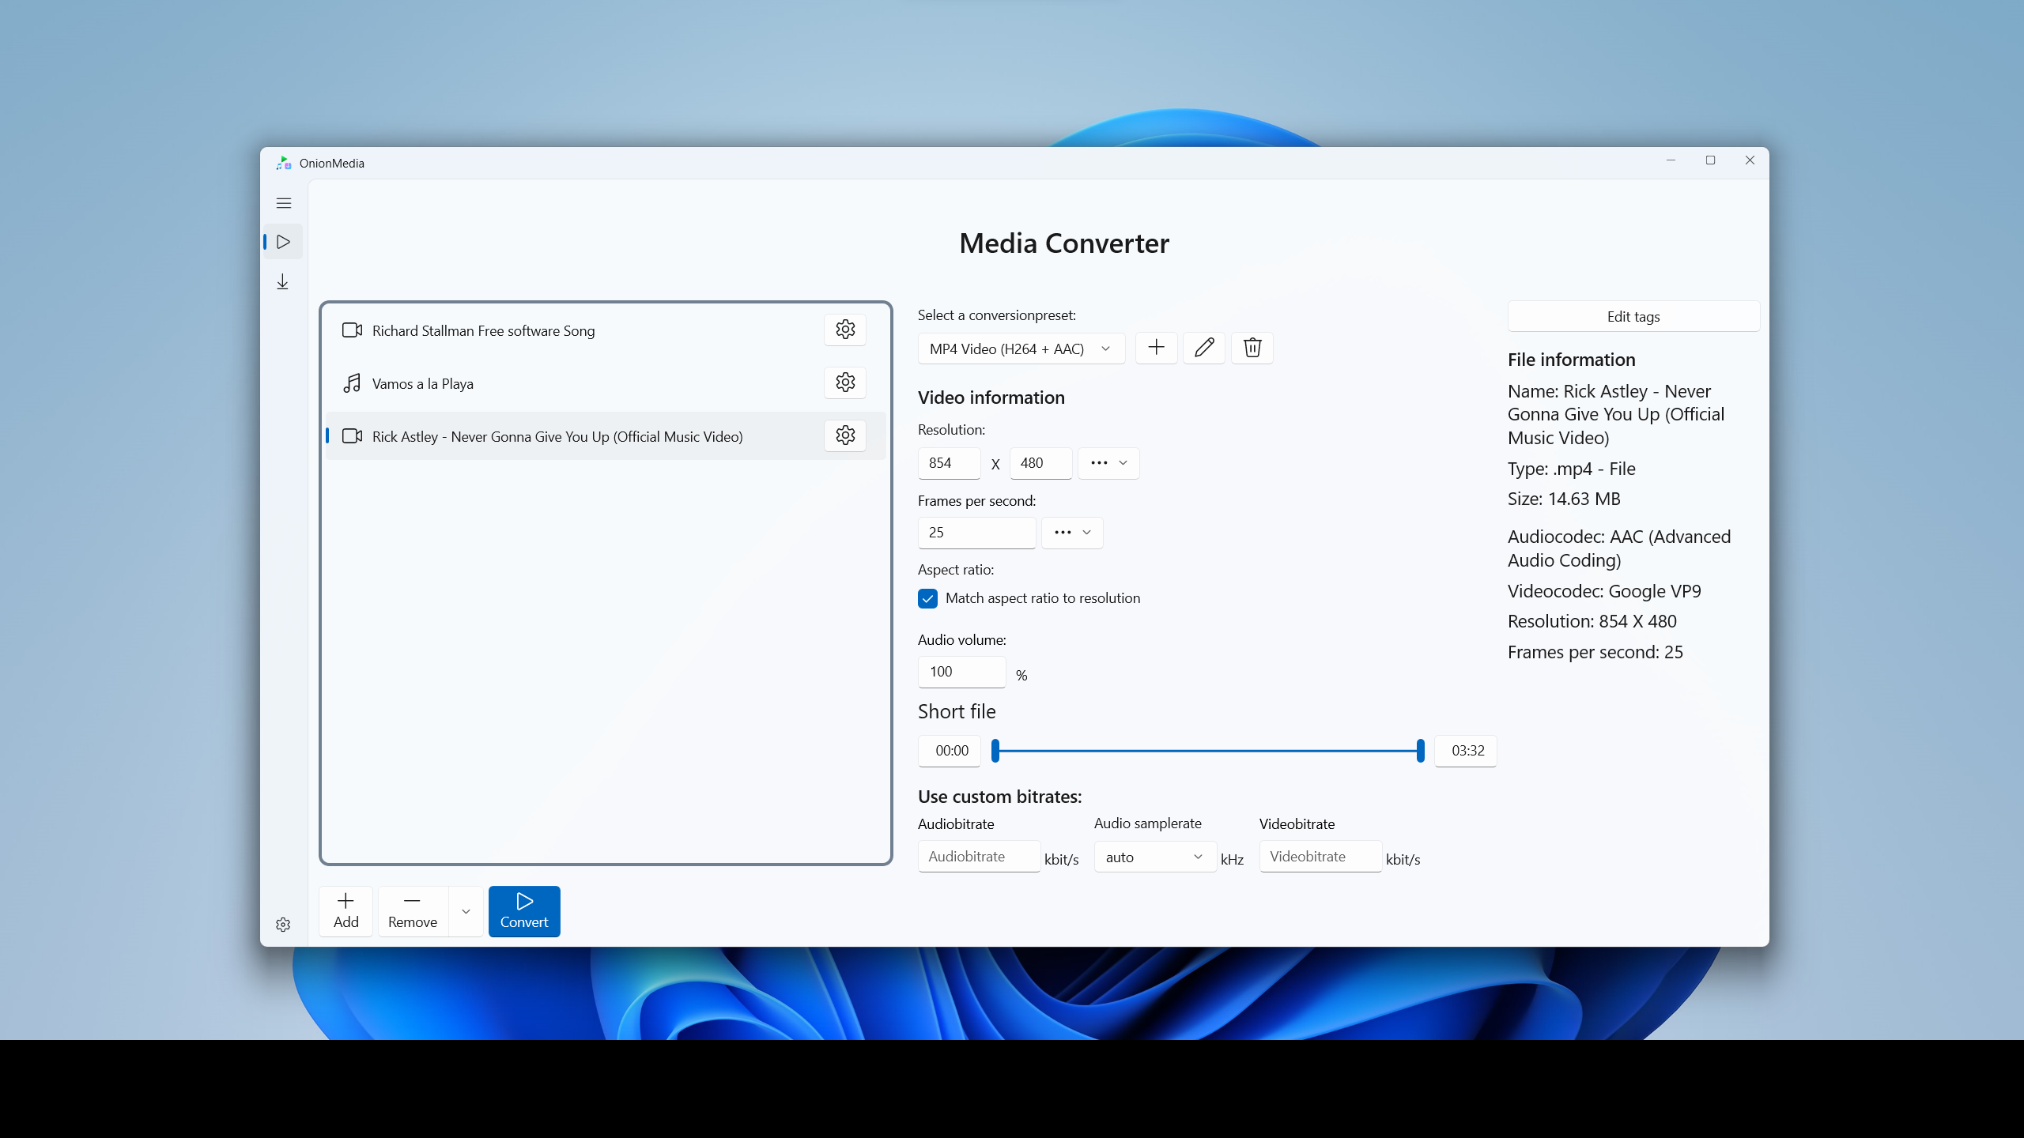Add a new conversion preset with plus icon
The image size is (2024, 1138).
tap(1157, 348)
